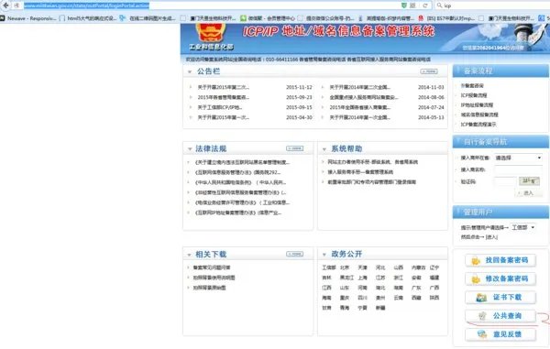
Task: Click the search magnifier icon beside 'icp'
Action: (439, 5)
